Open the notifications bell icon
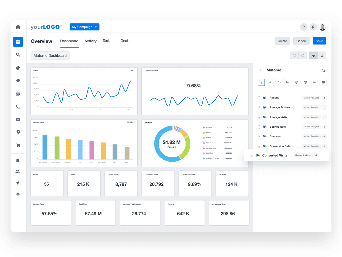Screen dimensions: 342x257 [x=313, y=27]
